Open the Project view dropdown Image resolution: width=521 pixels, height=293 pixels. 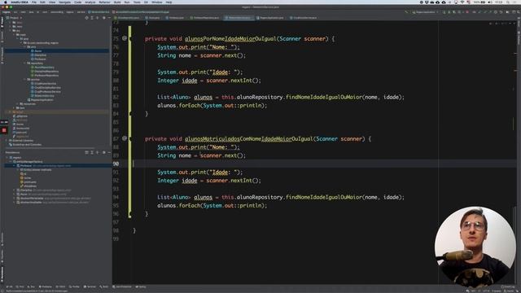pyautogui.click(x=14, y=18)
